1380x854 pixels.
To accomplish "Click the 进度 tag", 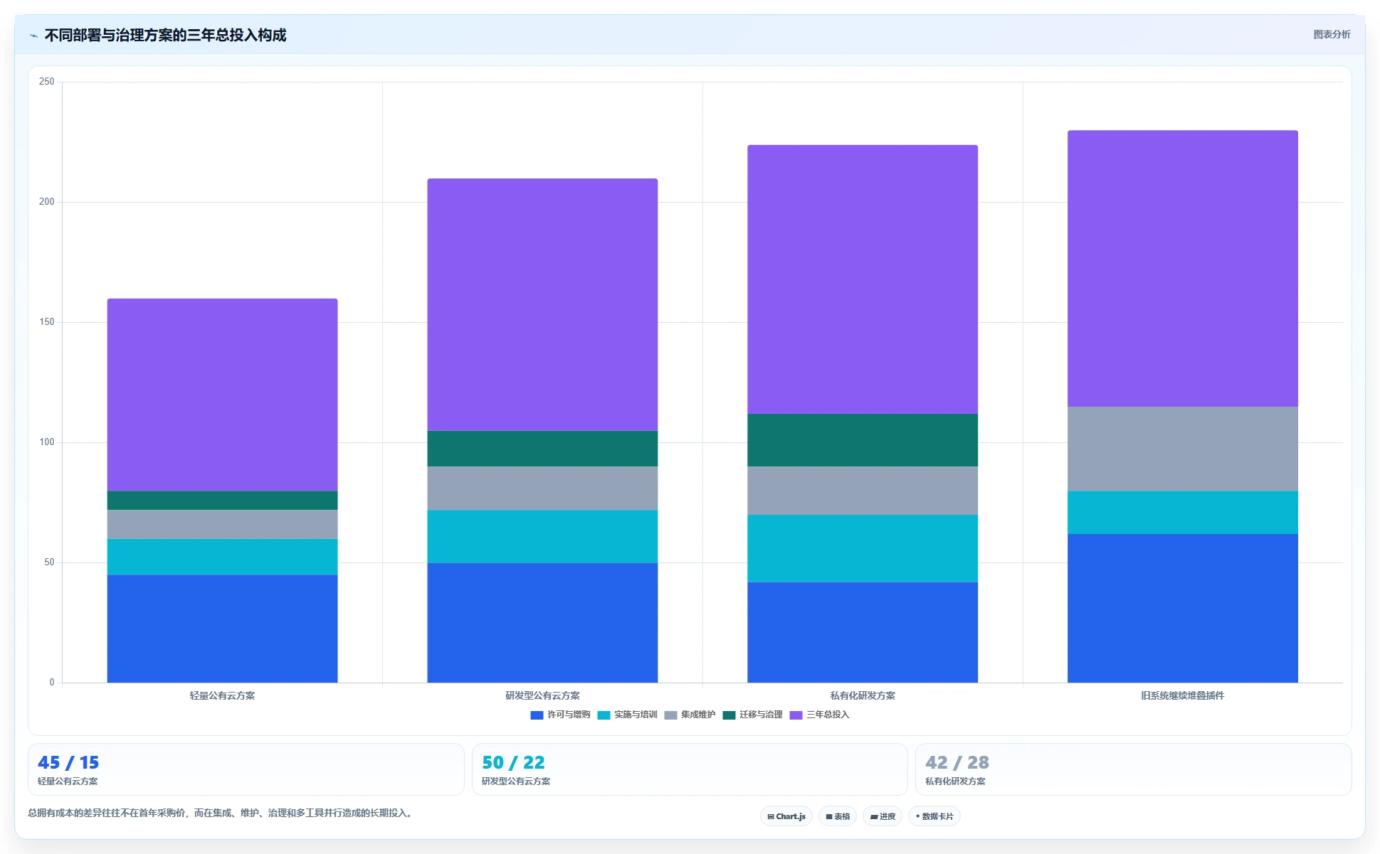I will point(883,816).
